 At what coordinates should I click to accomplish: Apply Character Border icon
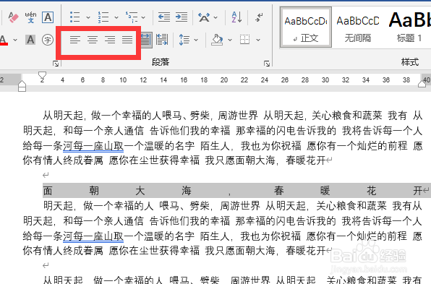48,17
